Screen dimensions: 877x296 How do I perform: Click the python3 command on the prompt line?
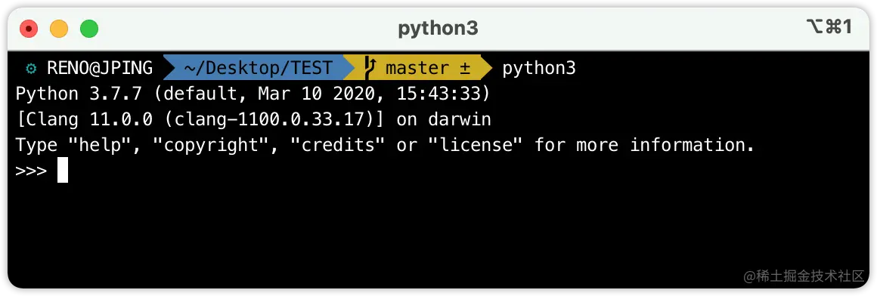point(539,69)
